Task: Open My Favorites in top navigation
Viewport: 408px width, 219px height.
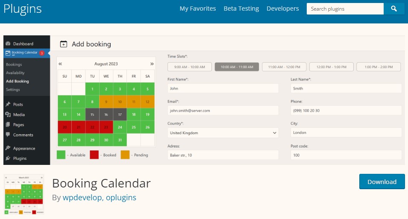Action: click(x=198, y=9)
